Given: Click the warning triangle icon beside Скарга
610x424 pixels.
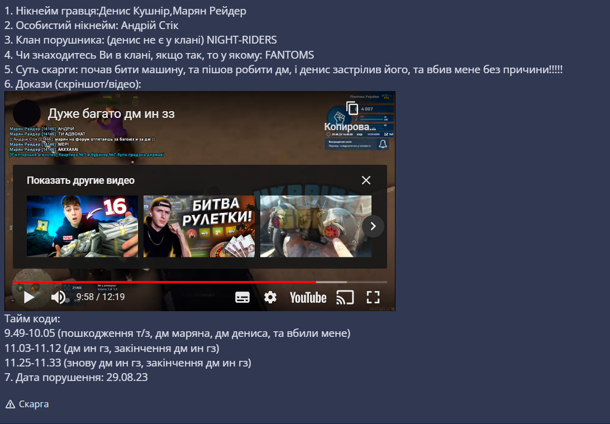Looking at the screenshot, I should tap(10, 404).
